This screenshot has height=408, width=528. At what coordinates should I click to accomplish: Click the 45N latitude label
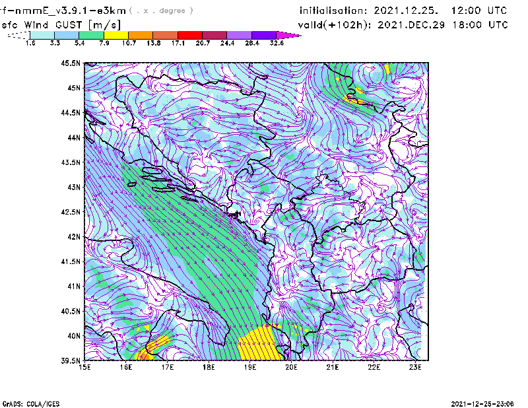click(x=74, y=88)
